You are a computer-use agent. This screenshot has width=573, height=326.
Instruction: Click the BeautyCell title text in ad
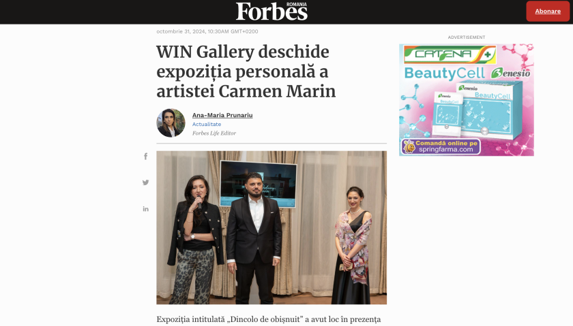(x=444, y=74)
